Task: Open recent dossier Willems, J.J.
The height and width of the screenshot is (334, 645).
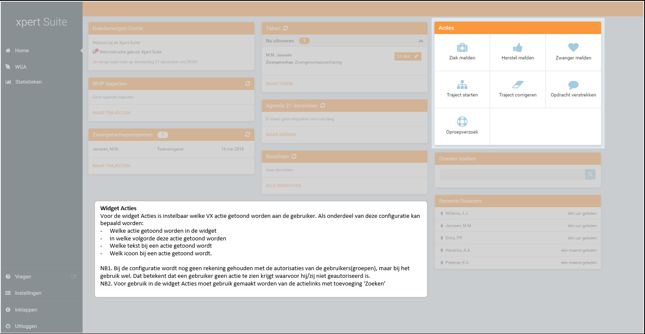Action: 457,213
